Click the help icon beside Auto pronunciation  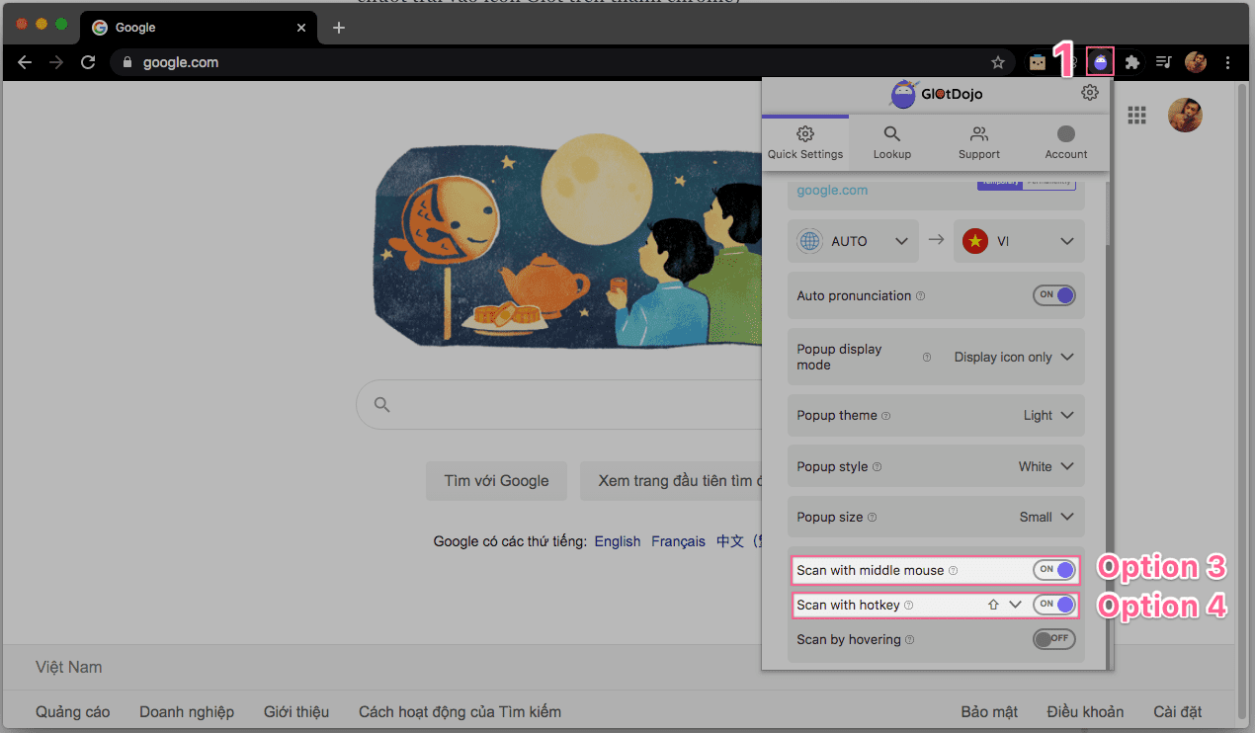pos(920,295)
